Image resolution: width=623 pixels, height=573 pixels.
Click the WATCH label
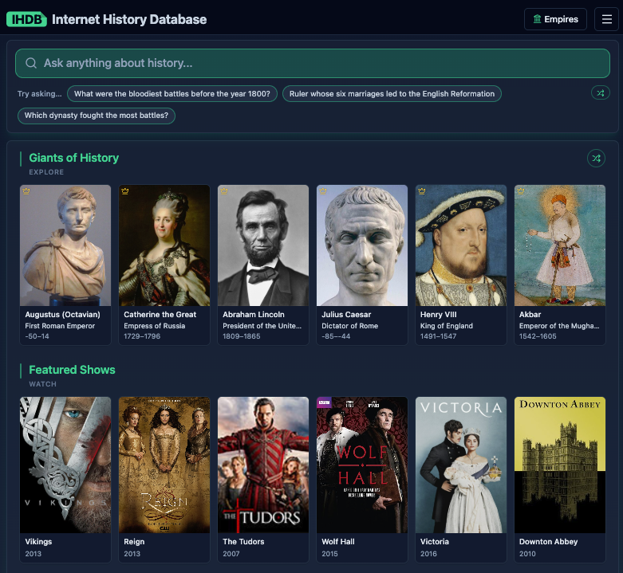pos(43,384)
